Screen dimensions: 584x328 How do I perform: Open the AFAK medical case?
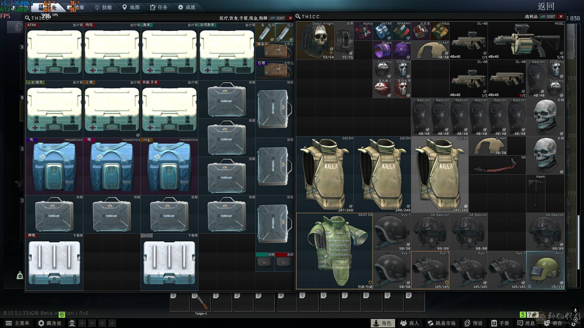pyautogui.click(x=54, y=52)
